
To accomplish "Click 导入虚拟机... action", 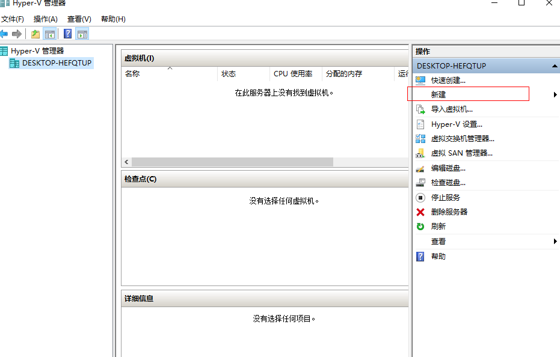I will coord(452,109).
